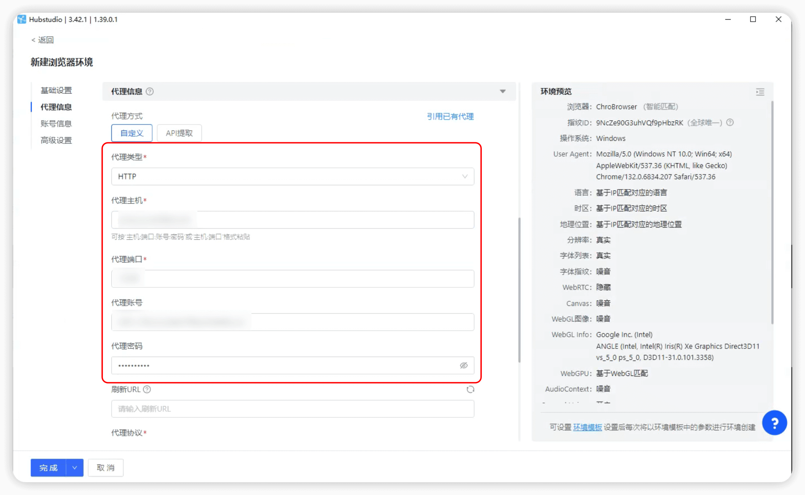This screenshot has height=495, width=805.
Task: Click the Hubstudio logo in title bar
Action: (22, 19)
